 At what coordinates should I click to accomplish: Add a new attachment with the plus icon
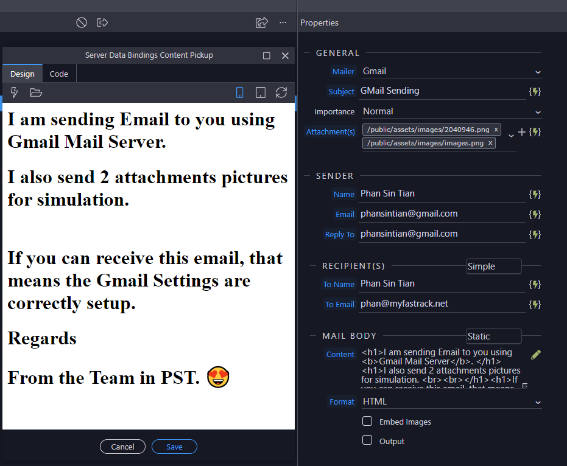tap(521, 132)
